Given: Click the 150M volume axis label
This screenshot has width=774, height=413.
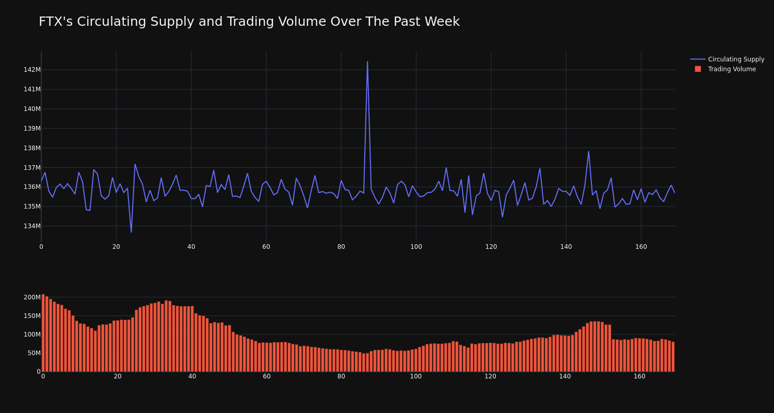Looking at the screenshot, I should [x=32, y=316].
